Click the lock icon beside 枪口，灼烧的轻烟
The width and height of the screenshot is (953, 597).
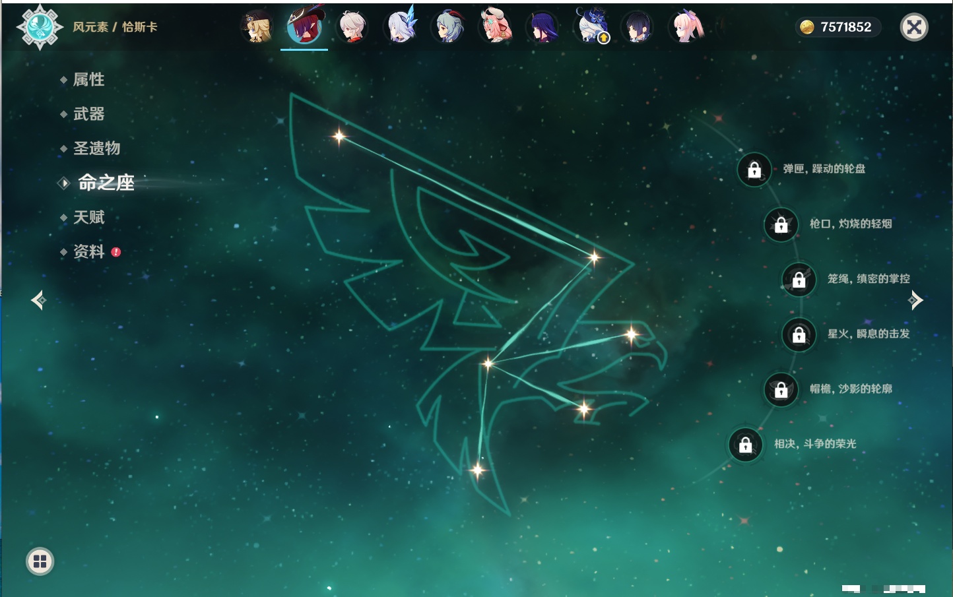tap(781, 224)
